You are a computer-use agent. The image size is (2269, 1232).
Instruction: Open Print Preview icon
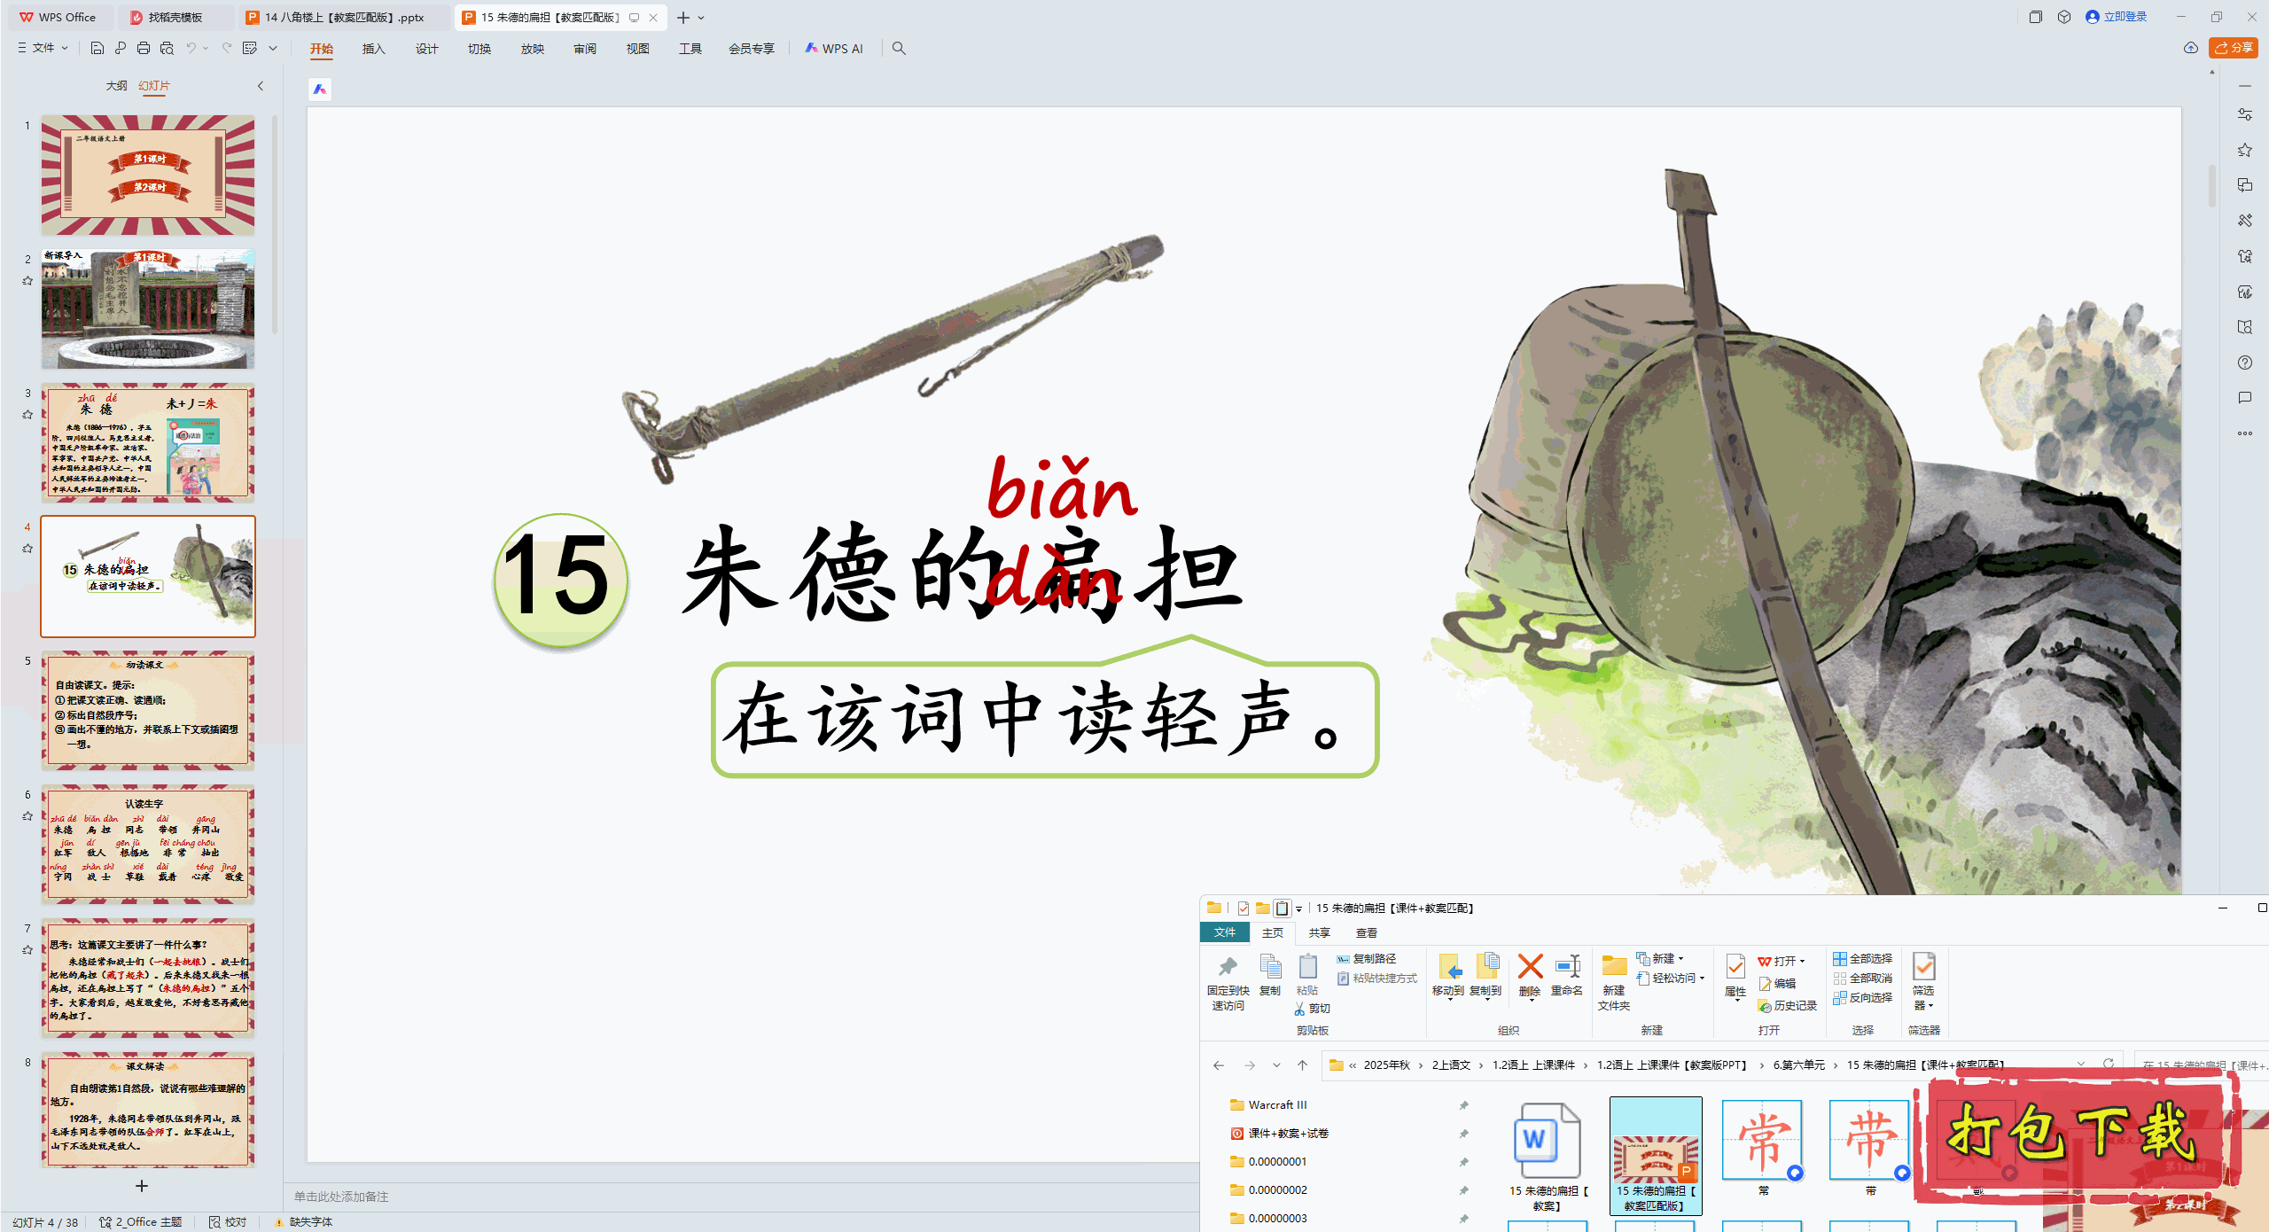pyautogui.click(x=167, y=48)
